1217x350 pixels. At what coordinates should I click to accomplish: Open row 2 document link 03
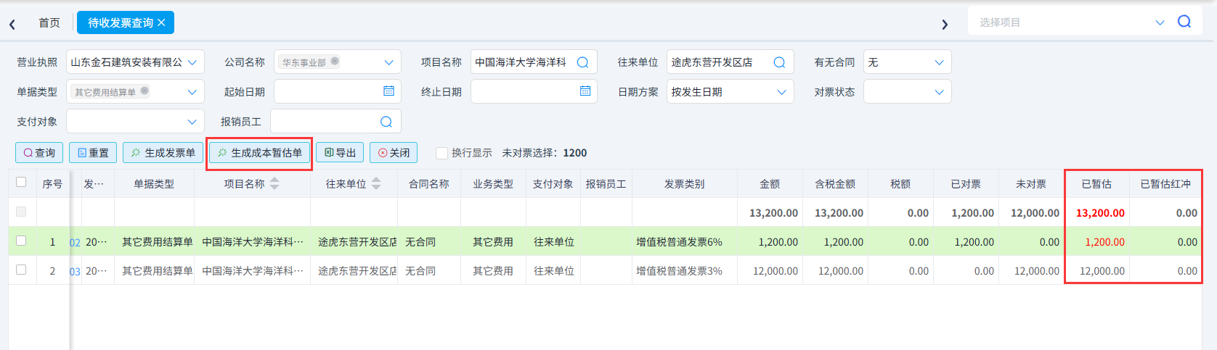click(76, 271)
